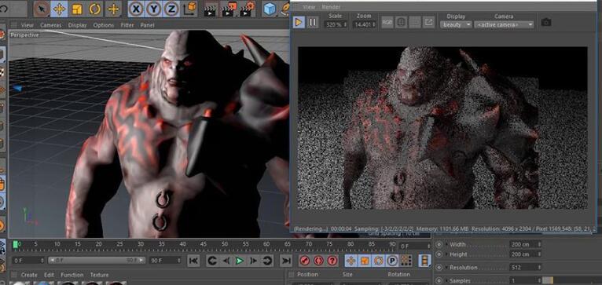Image resolution: width=602 pixels, height=285 pixels.
Task: Toggle Autokeying red button
Action: click(x=318, y=261)
